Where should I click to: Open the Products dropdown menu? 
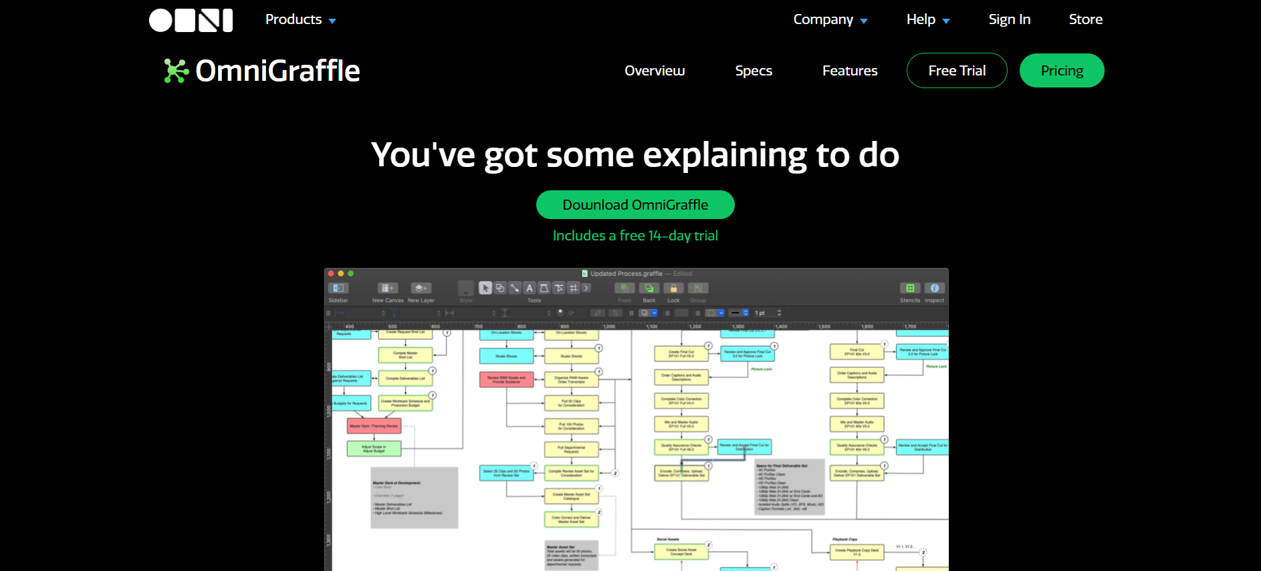tap(301, 19)
